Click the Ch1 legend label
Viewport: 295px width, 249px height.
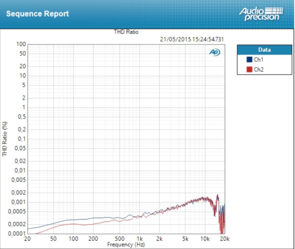pyautogui.click(x=259, y=60)
